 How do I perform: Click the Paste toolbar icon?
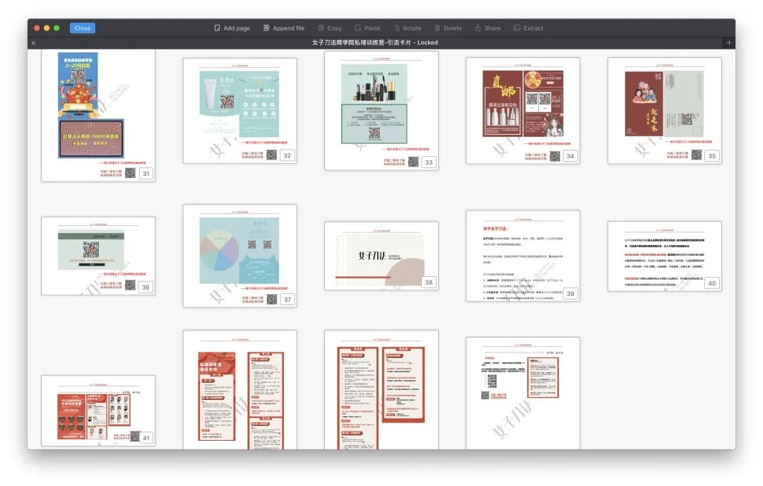coord(357,28)
